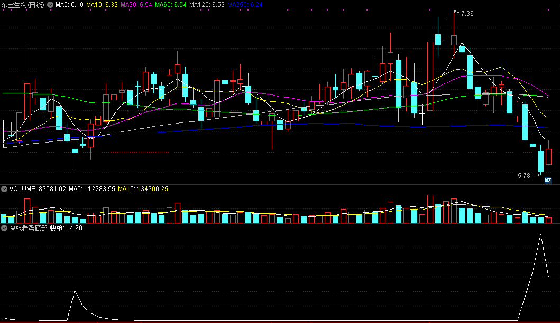
Task: Click the 快枪看势底部 indicator name
Action: (28, 228)
